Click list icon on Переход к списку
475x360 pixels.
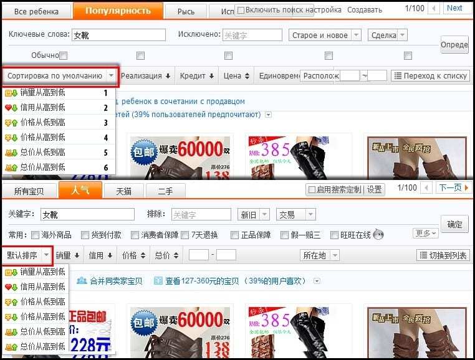tap(397, 76)
